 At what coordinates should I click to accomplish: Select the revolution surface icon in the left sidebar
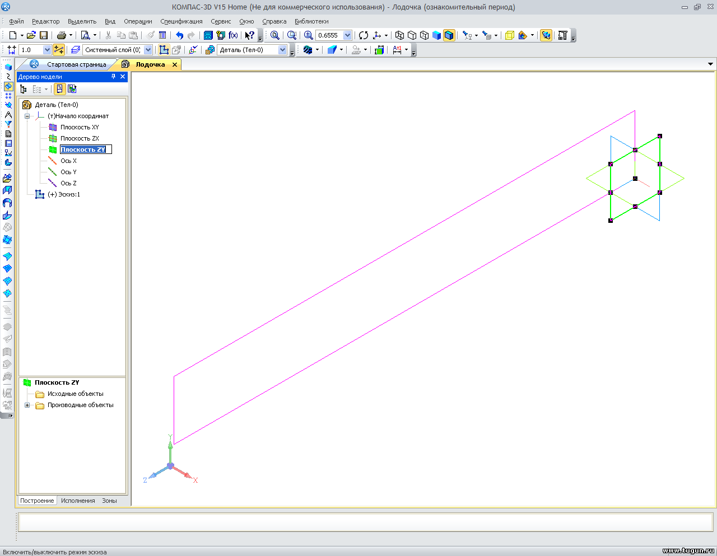[7, 203]
